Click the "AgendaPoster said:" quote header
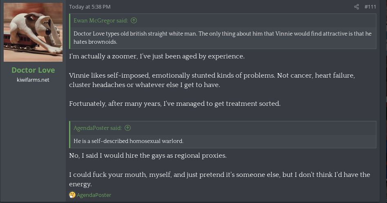Viewport: 387px width, 203px height. pos(97,128)
